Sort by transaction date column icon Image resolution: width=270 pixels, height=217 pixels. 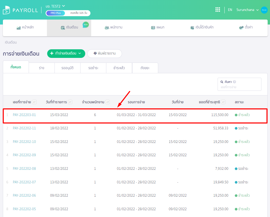(70, 102)
